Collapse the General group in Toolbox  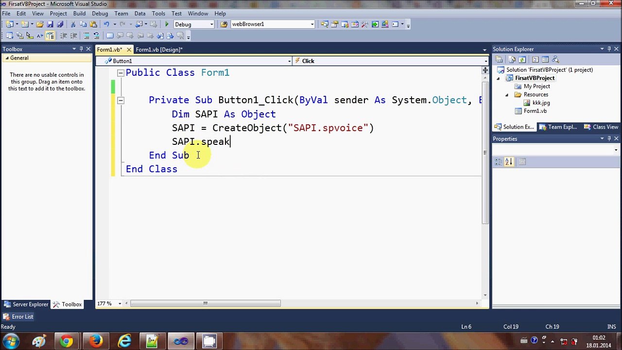7,58
